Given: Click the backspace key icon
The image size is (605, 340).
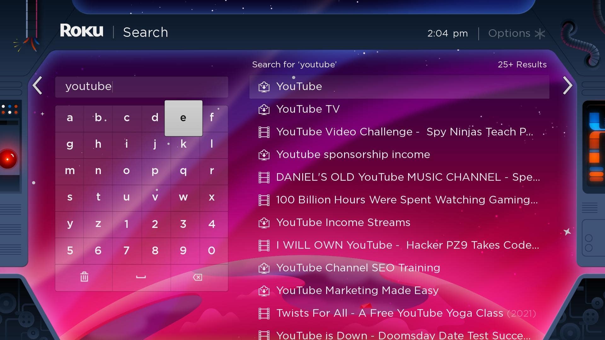Looking at the screenshot, I should 198,277.
